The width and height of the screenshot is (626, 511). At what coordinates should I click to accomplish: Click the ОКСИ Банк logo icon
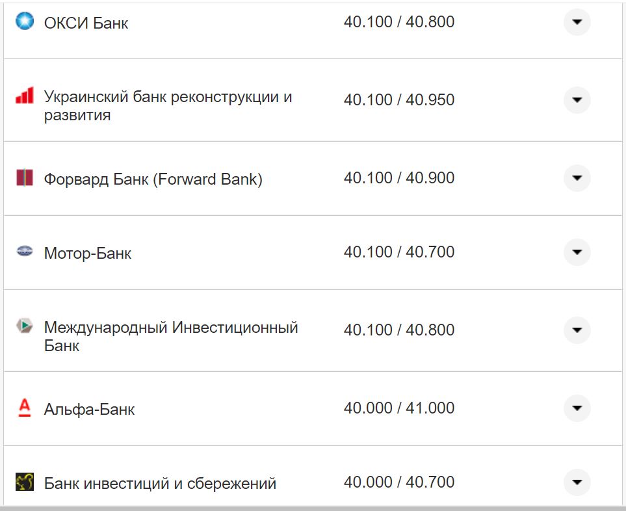(25, 22)
